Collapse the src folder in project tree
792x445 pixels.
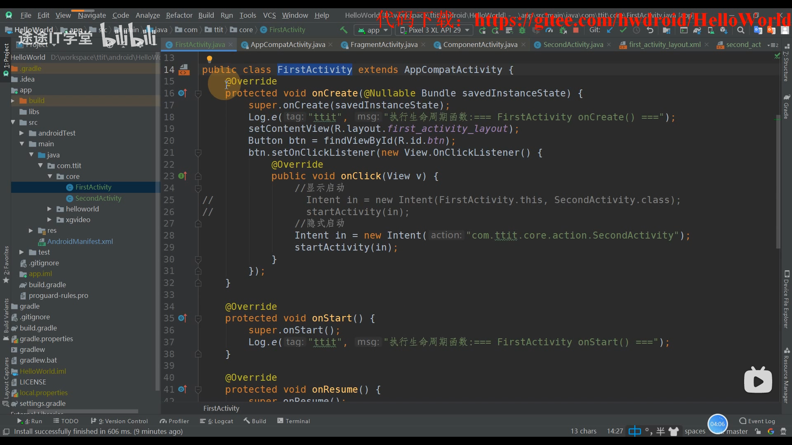pyautogui.click(x=13, y=122)
